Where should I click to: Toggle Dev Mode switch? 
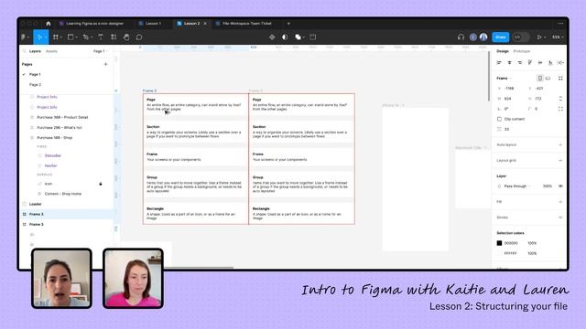tap(521, 37)
